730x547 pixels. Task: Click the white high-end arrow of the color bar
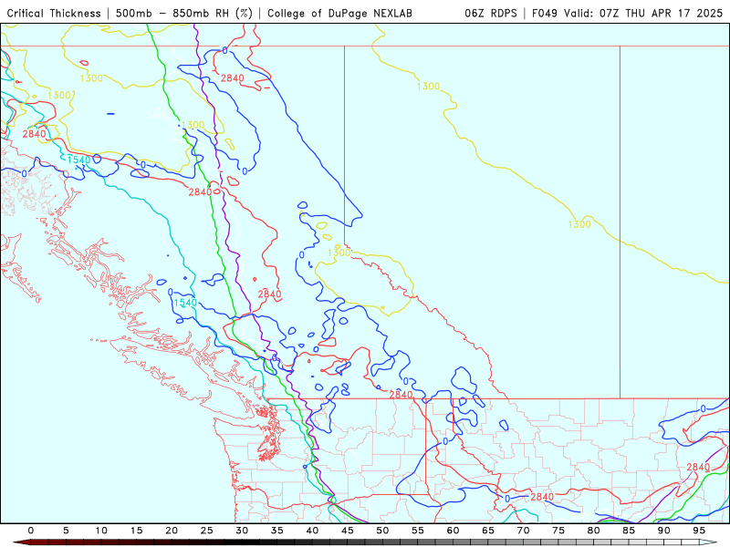tap(709, 542)
